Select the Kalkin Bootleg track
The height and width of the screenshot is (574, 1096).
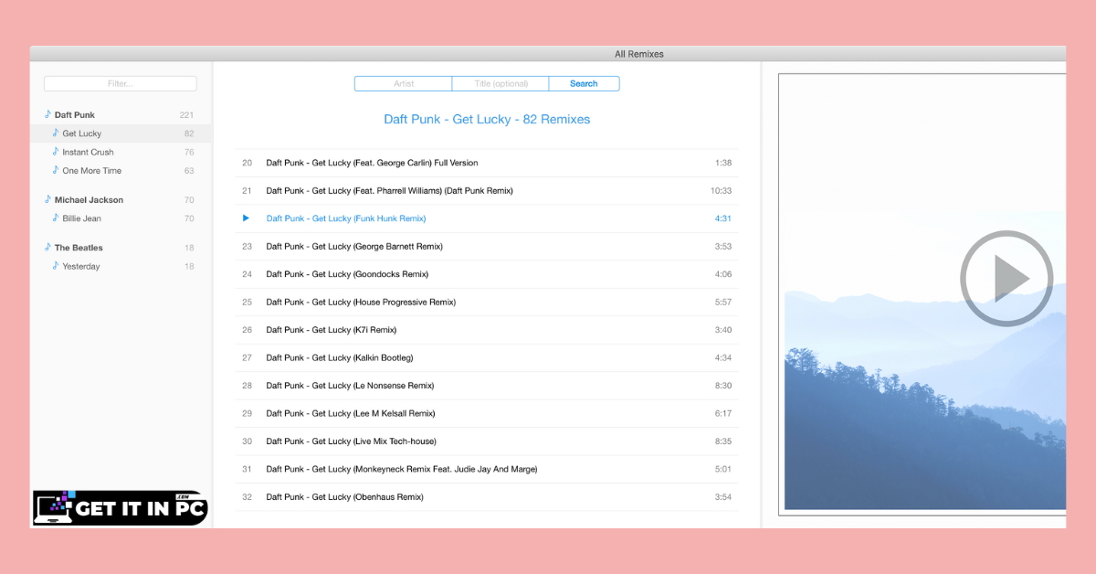click(487, 357)
